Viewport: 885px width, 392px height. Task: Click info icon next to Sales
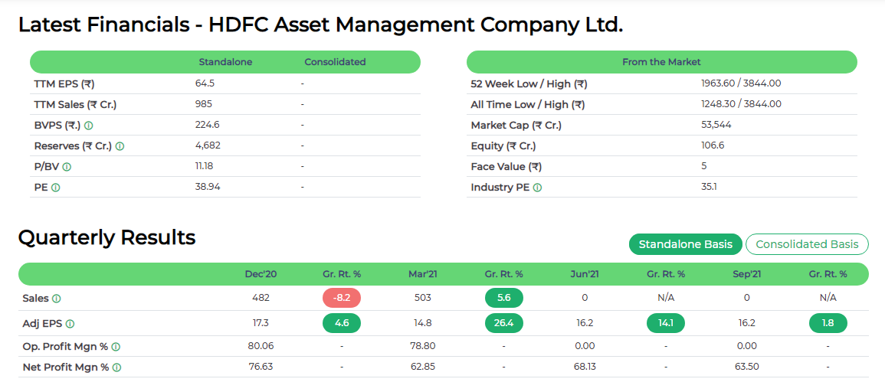coord(57,299)
